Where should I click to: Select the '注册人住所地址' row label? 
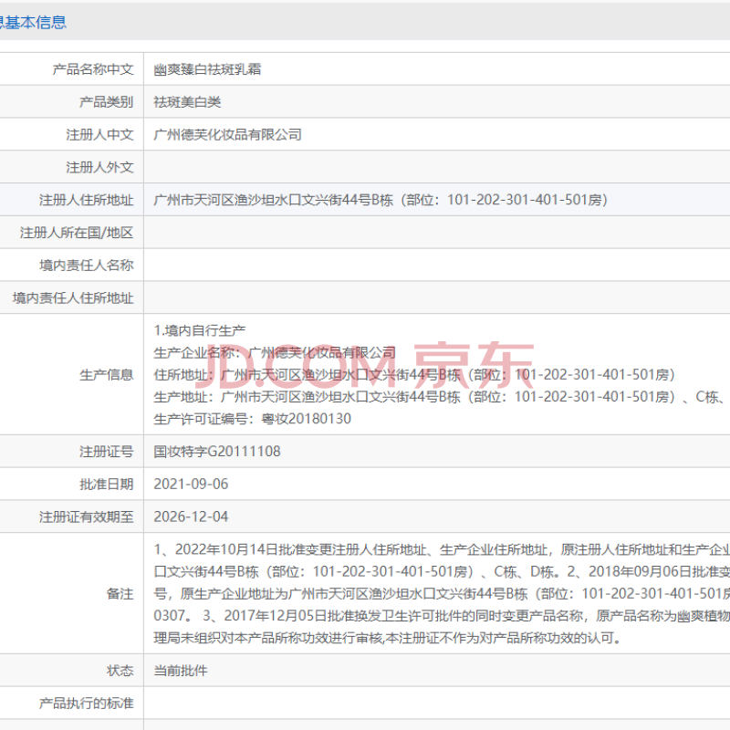[87, 200]
